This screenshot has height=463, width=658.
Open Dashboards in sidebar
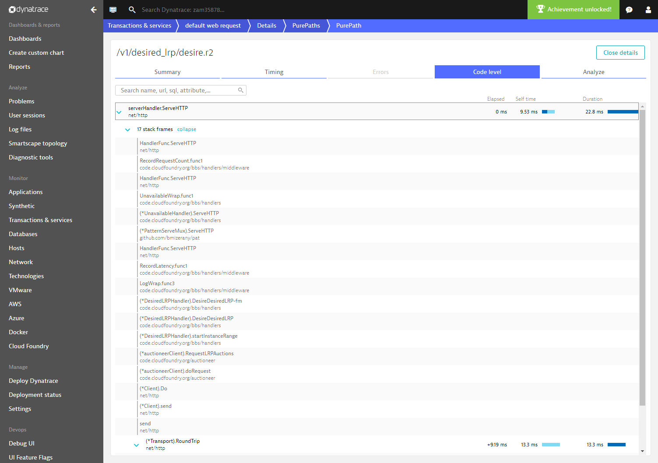coord(25,39)
